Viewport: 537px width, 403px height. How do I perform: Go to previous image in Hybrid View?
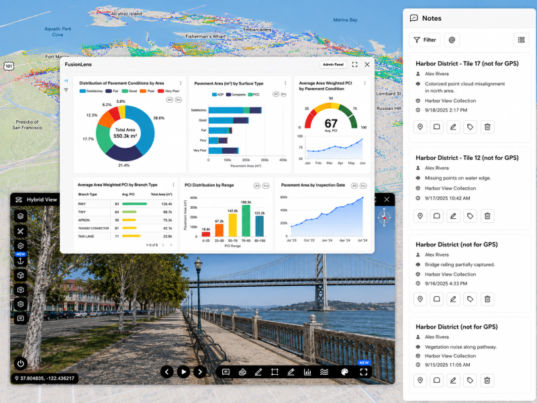166,372
